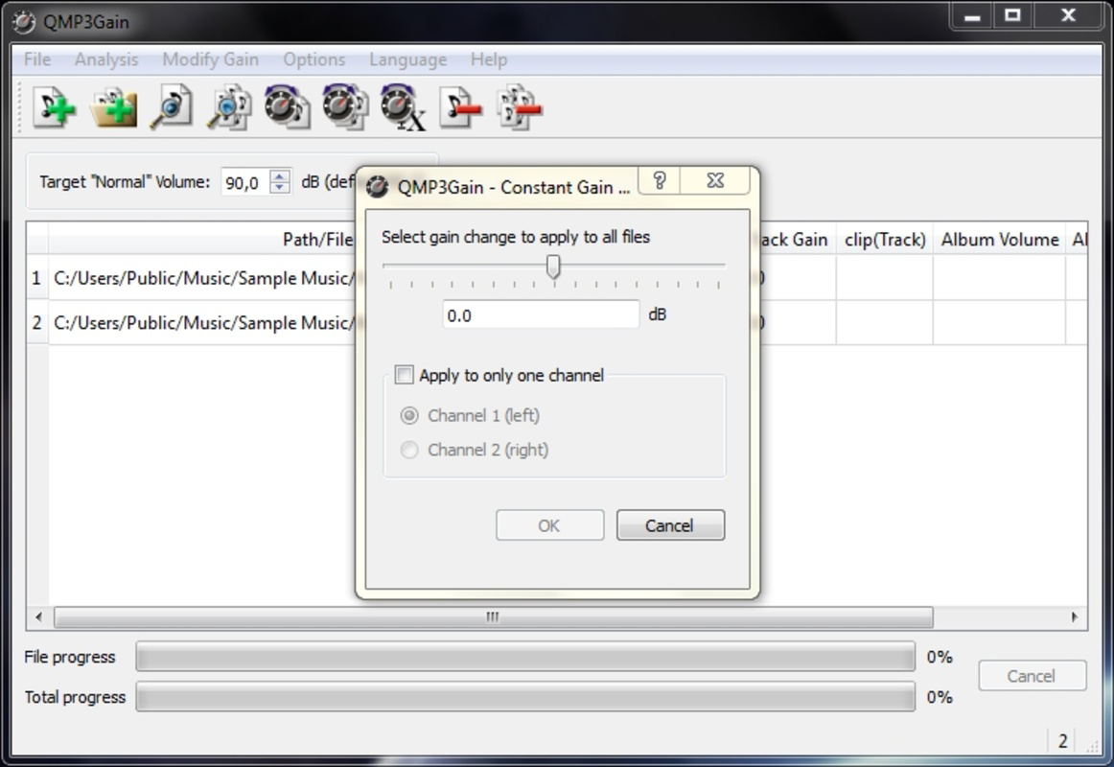This screenshot has width=1114, height=767.
Task: Click the Clear All Files red minus icon
Action: tap(520, 108)
